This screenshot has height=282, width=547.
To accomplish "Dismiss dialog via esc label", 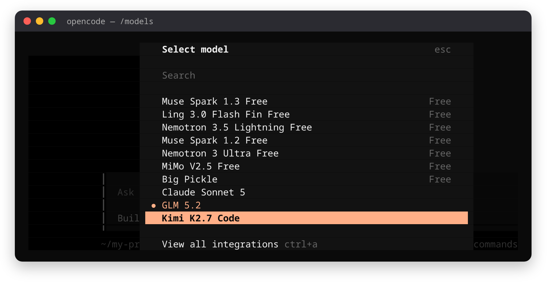I will tap(443, 49).
